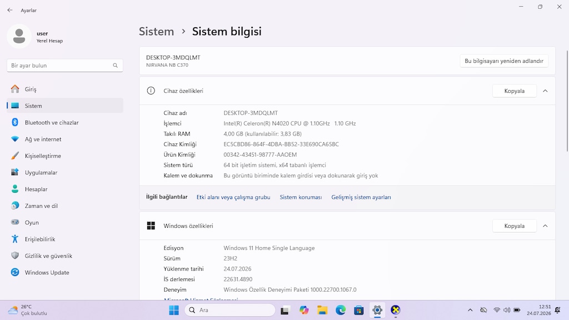Open Uygulamalar settings page
The image size is (569, 320).
tap(65, 172)
